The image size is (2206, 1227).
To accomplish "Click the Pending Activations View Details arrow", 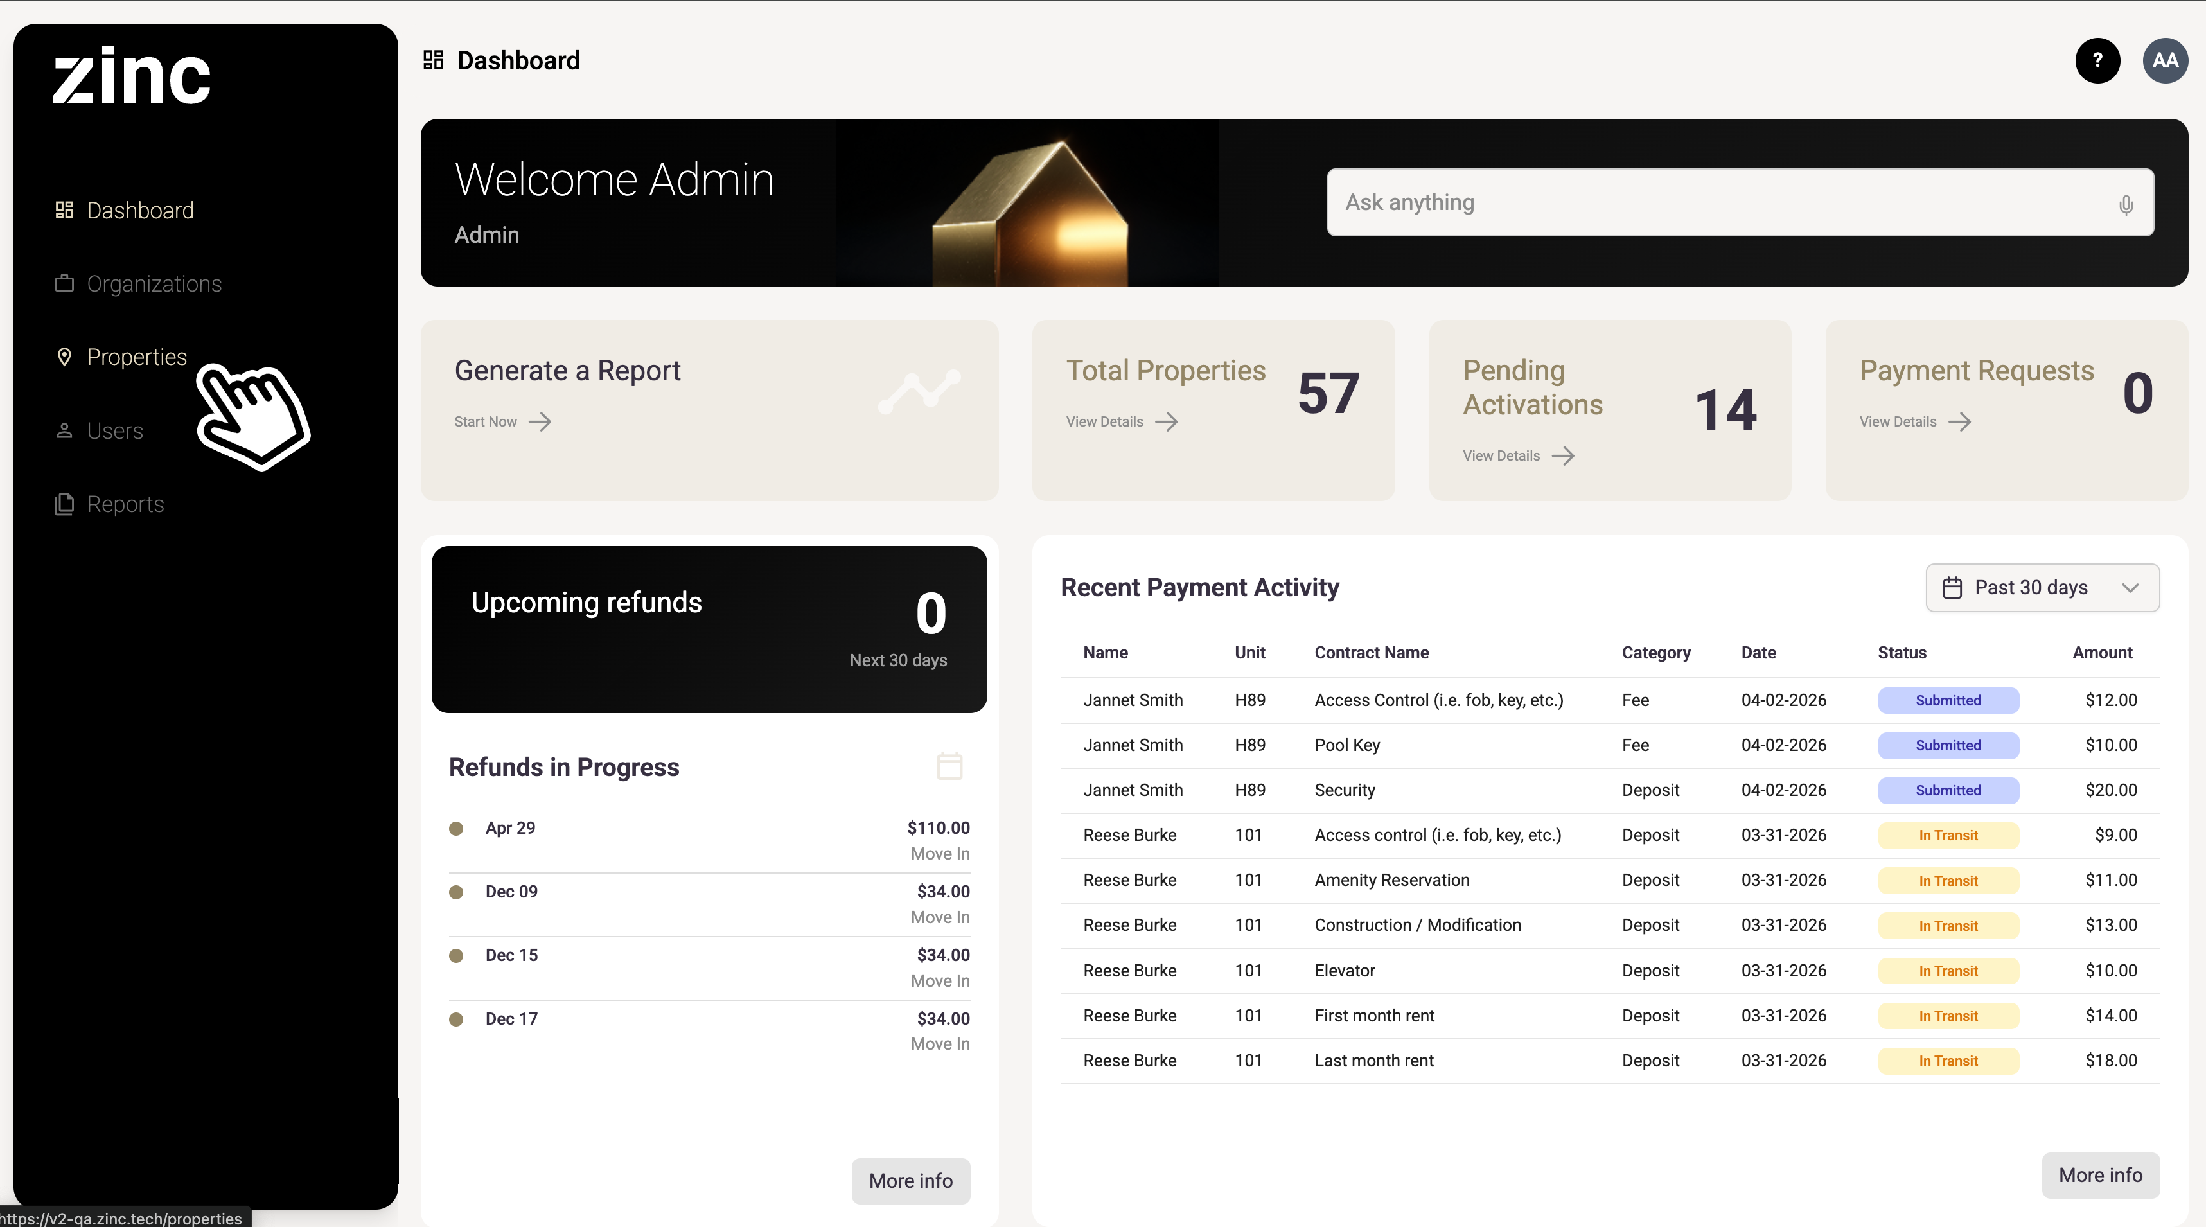I will coord(1563,455).
